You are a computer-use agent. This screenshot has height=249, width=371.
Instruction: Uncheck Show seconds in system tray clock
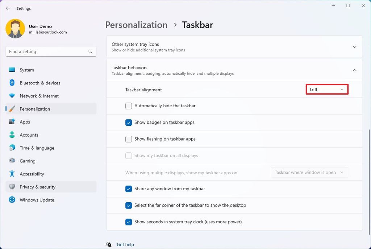pos(129,222)
